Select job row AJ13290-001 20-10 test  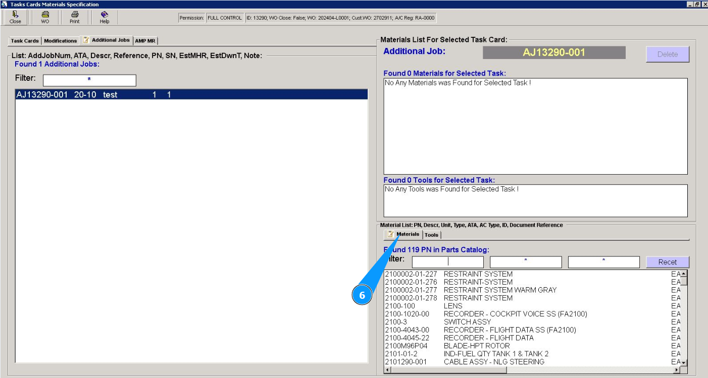pos(191,94)
